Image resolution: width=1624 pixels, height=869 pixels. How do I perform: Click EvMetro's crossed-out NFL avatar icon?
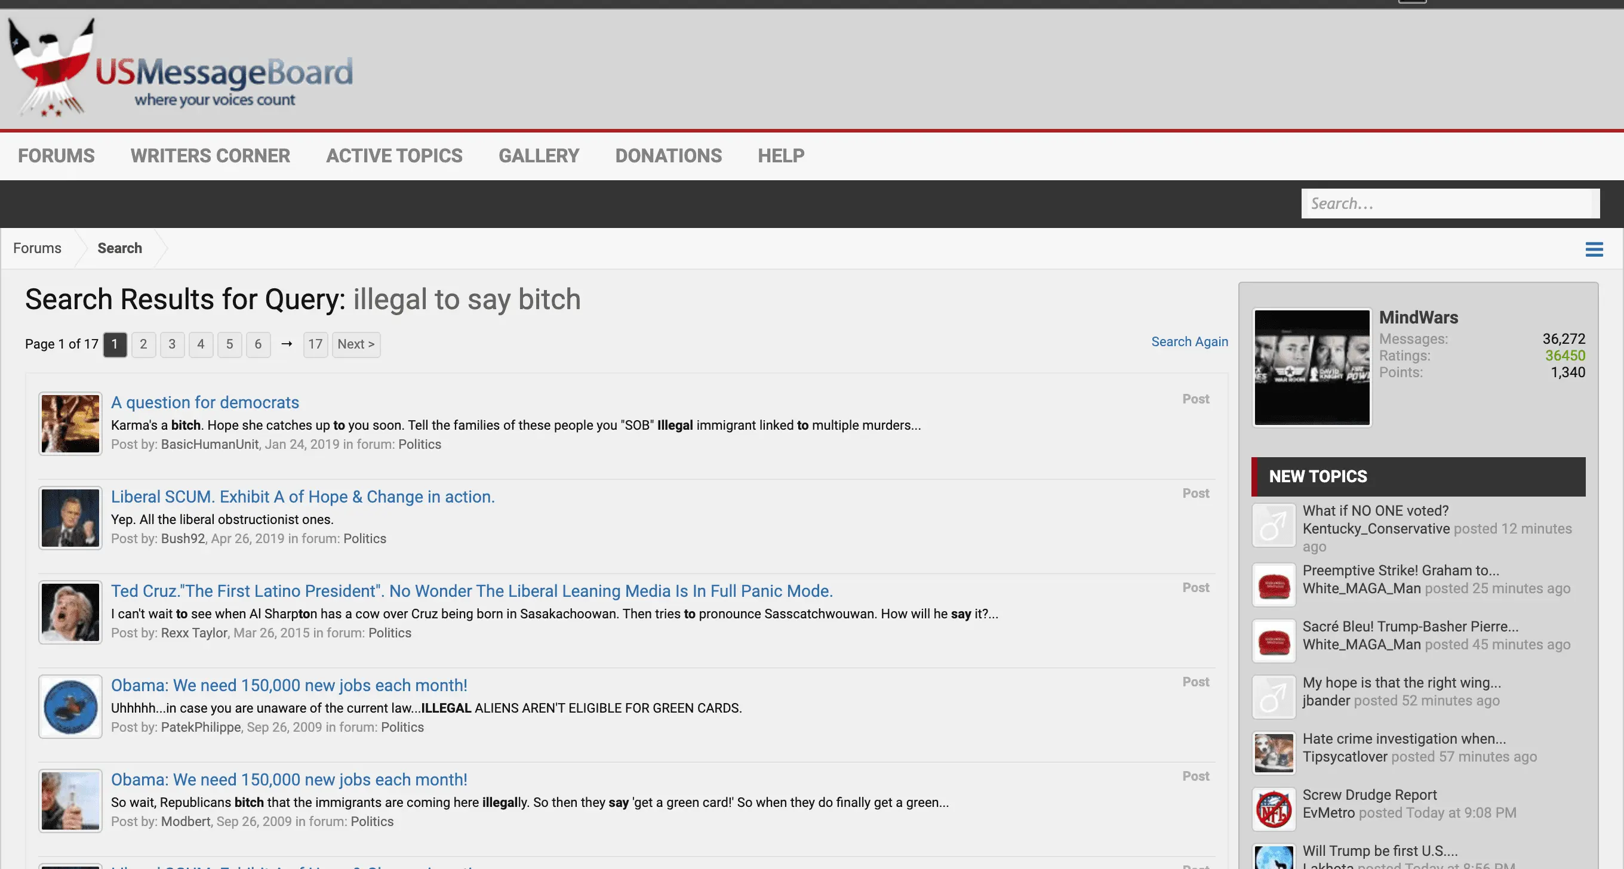(1273, 809)
